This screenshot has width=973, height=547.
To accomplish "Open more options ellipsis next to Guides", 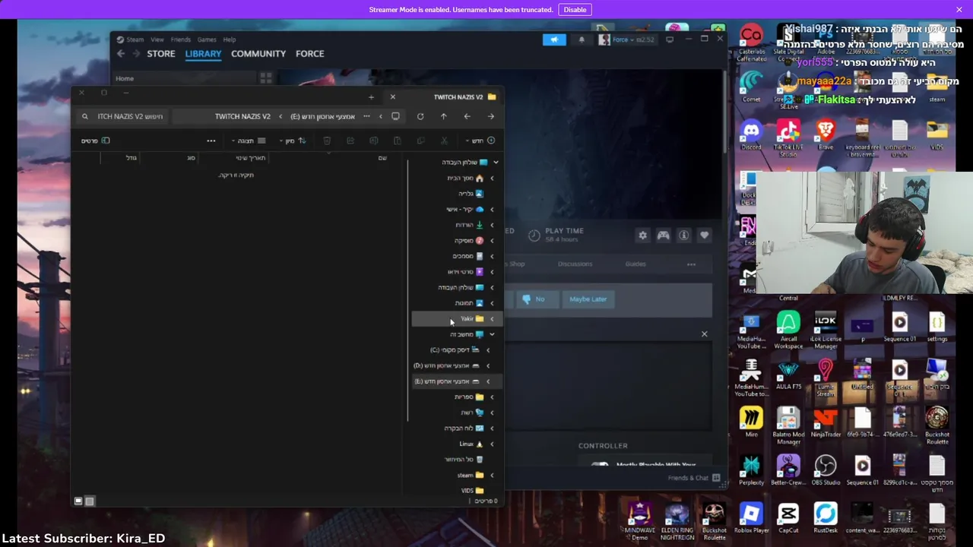I will click(691, 264).
